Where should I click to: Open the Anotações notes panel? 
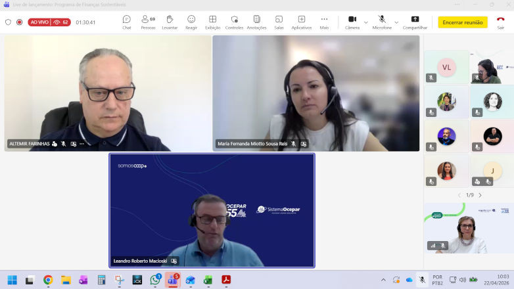(256, 22)
